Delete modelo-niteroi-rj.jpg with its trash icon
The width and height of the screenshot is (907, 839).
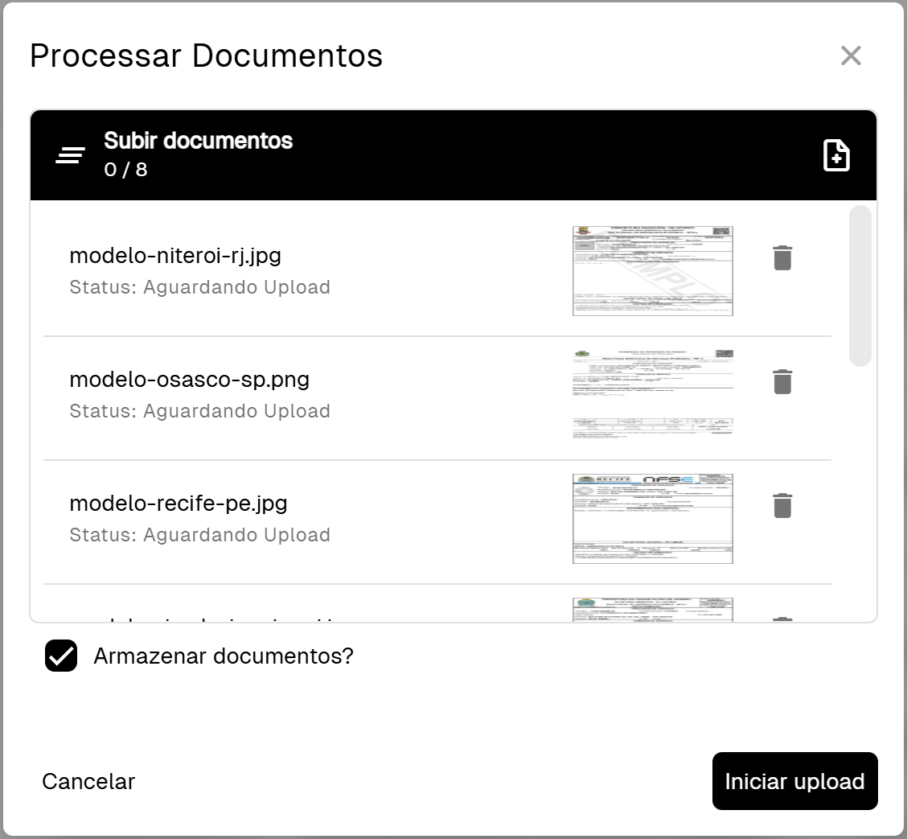click(x=782, y=258)
